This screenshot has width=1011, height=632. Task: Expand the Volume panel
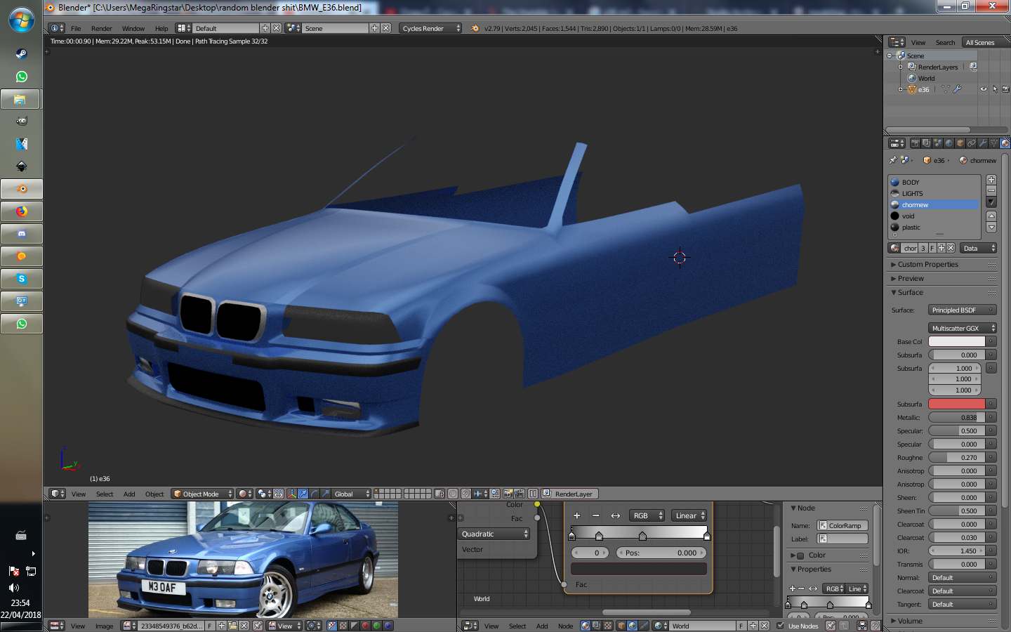pyautogui.click(x=910, y=621)
